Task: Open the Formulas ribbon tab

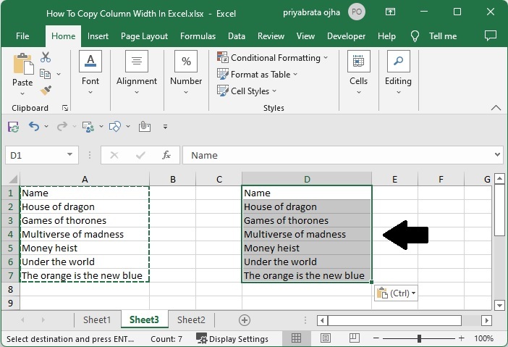Action: click(x=198, y=36)
